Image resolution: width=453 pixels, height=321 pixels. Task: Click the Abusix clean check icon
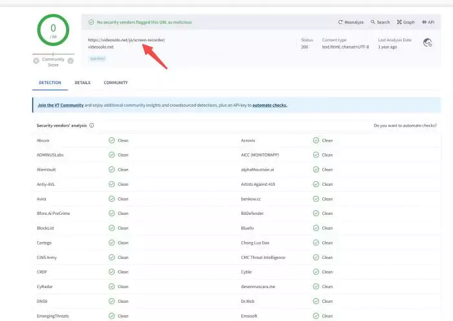click(111, 140)
